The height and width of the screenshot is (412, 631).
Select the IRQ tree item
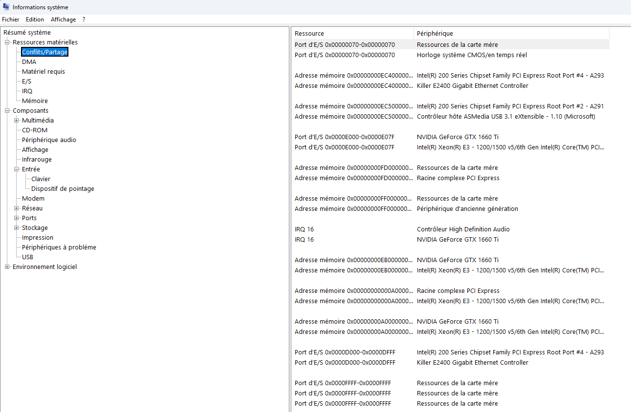click(27, 91)
